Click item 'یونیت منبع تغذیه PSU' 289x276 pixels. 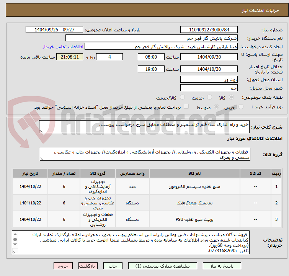click(194, 219)
